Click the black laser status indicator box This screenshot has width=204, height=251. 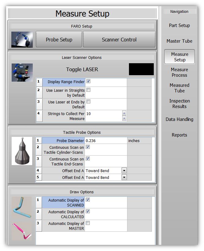click(x=141, y=69)
